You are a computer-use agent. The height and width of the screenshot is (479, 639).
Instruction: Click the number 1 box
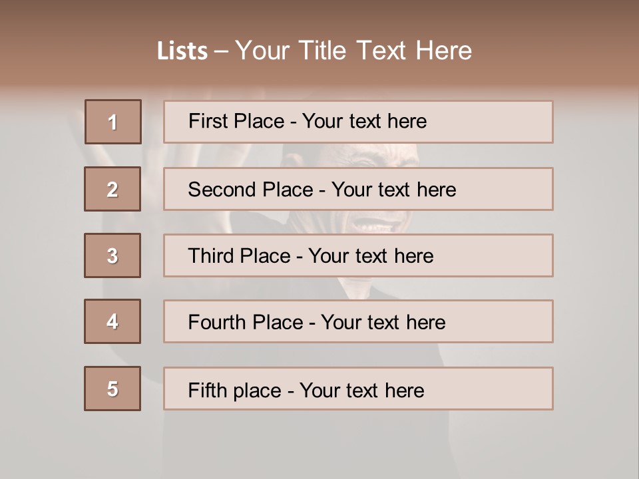point(112,122)
